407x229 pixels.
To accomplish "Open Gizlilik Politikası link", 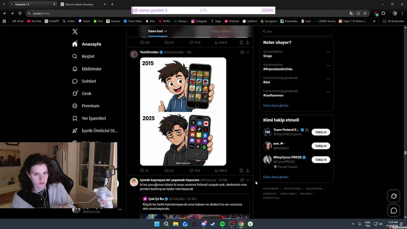I will 292,189.
